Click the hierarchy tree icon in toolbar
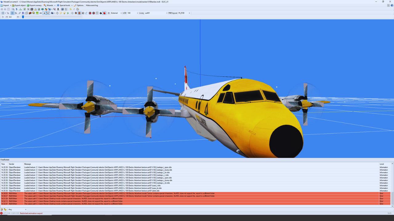This screenshot has height=221, width=394. pos(20,9)
